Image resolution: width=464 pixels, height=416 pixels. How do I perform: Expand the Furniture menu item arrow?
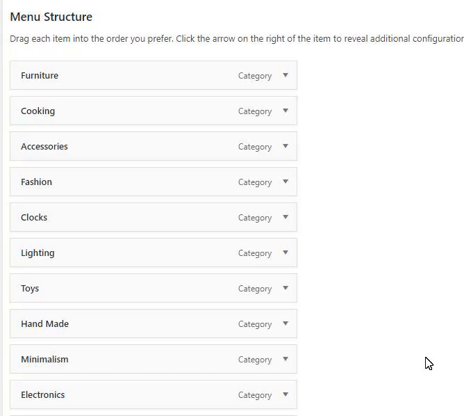tap(285, 75)
